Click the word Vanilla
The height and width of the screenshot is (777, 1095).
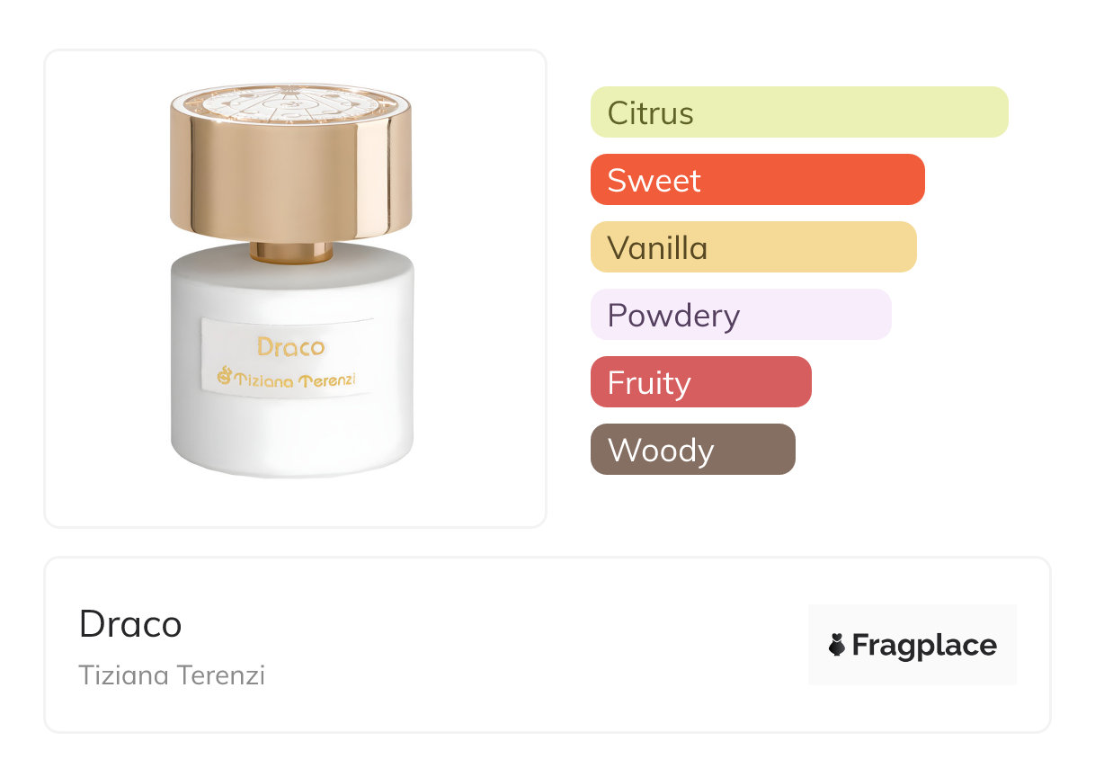[x=658, y=248]
